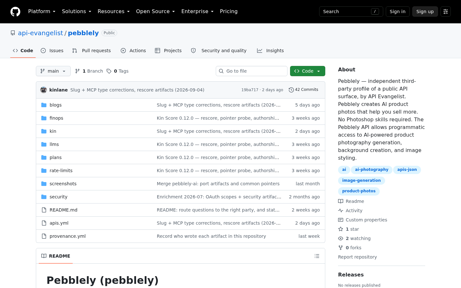The image size is (461, 288).
Task: Open the pebblely repository name link
Action: (x=83, y=33)
